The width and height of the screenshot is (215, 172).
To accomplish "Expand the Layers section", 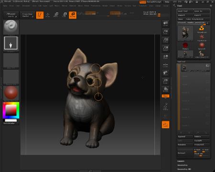I will click(181, 161).
